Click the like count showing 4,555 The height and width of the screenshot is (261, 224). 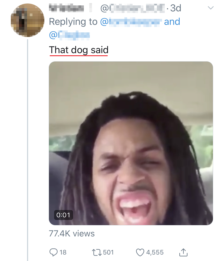(x=155, y=252)
